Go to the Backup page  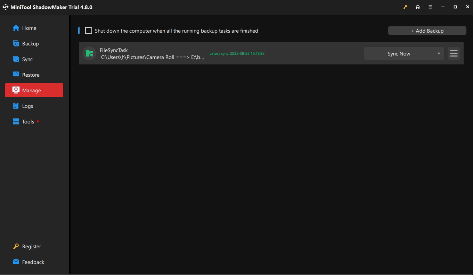30,44
